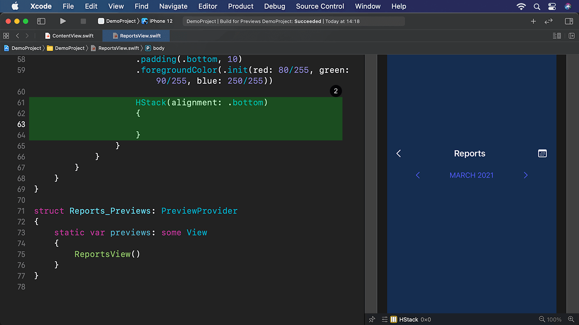Click line number 61 in the gutter
Image resolution: width=579 pixels, height=325 pixels.
(21, 103)
